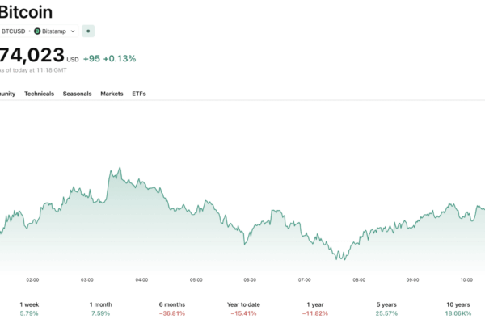485x323 pixels.
Task: Select the ETFs tab
Action: click(x=139, y=94)
